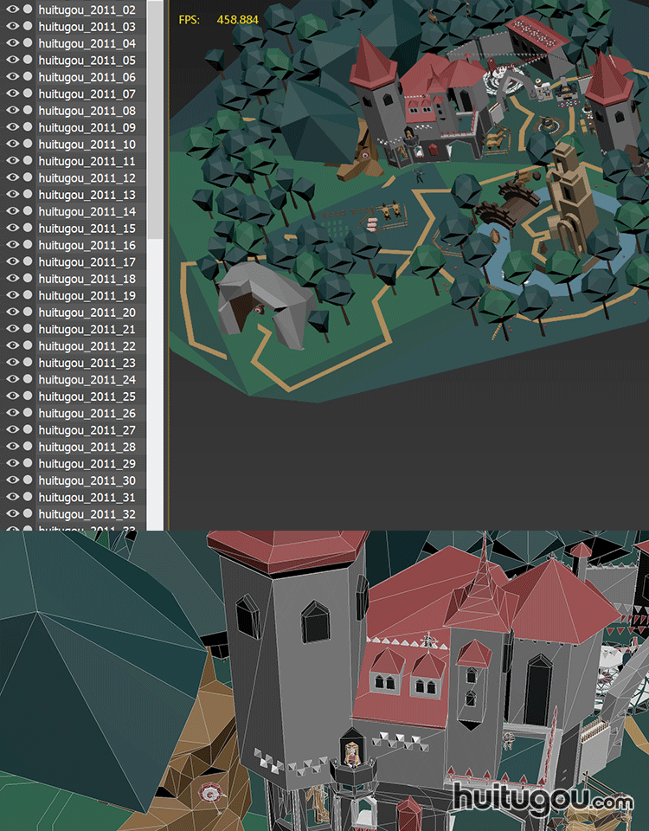Click the object list scrollbar thumb
The height and width of the screenshot is (831, 649).
coord(155,121)
